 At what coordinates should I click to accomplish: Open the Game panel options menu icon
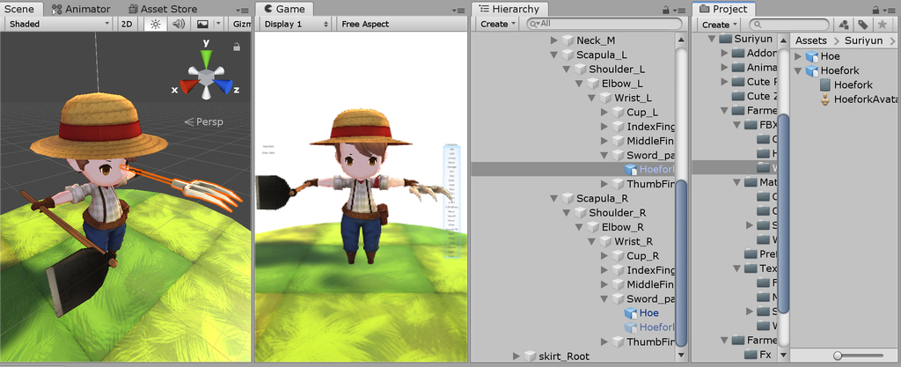tap(458, 11)
